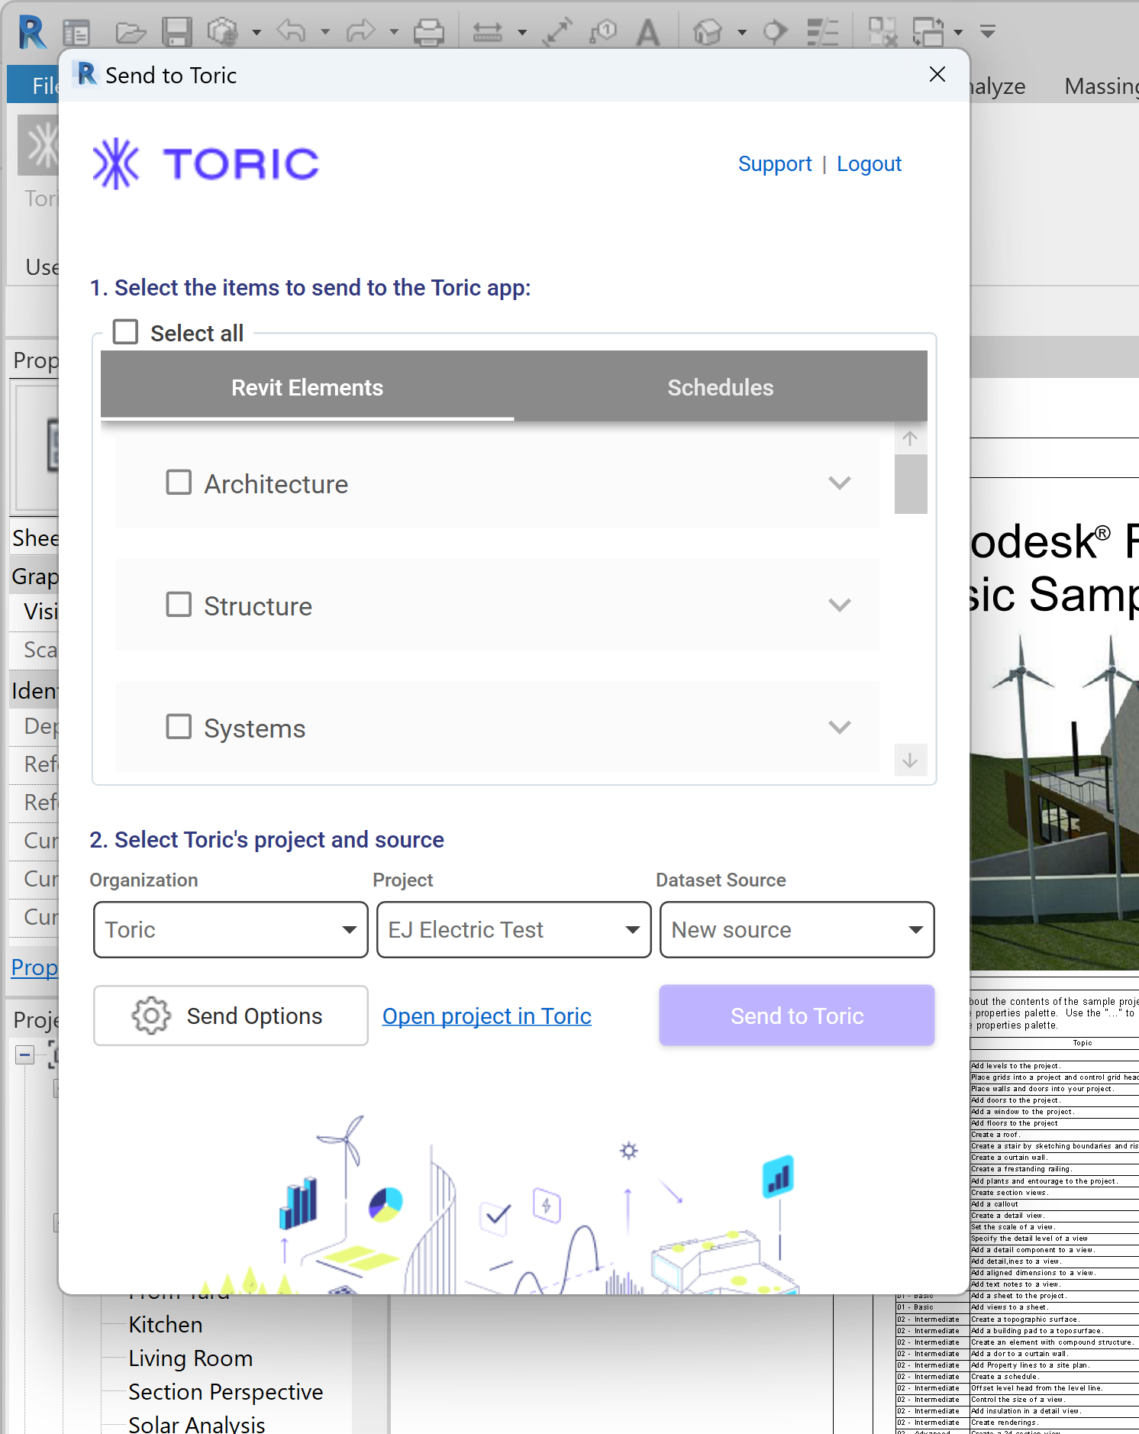Close the Send to Toric dialog
1139x1434 pixels.
tap(937, 74)
